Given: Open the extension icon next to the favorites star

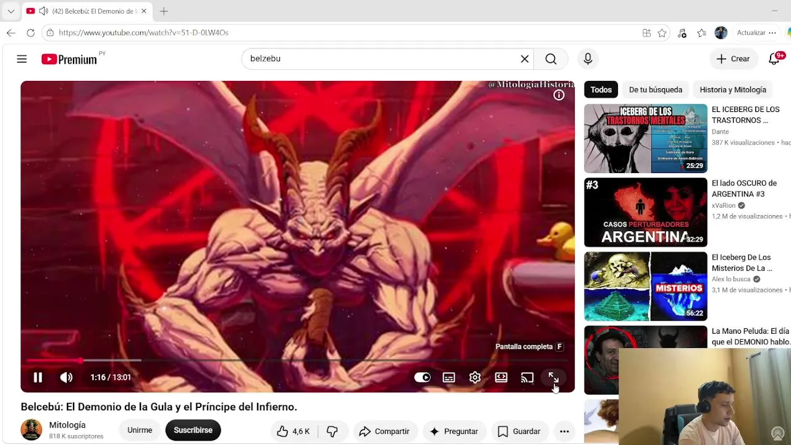Looking at the screenshot, I should 682,33.
